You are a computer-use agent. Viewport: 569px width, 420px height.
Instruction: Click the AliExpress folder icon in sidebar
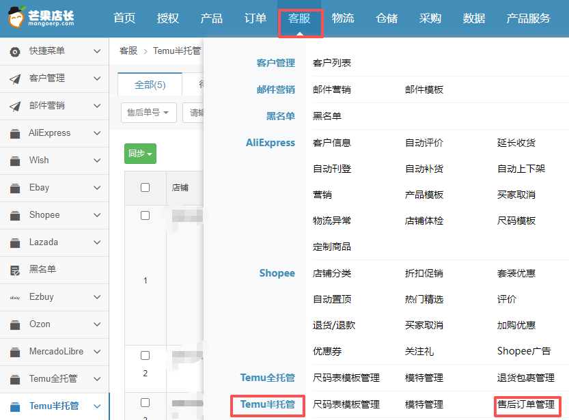(15, 133)
